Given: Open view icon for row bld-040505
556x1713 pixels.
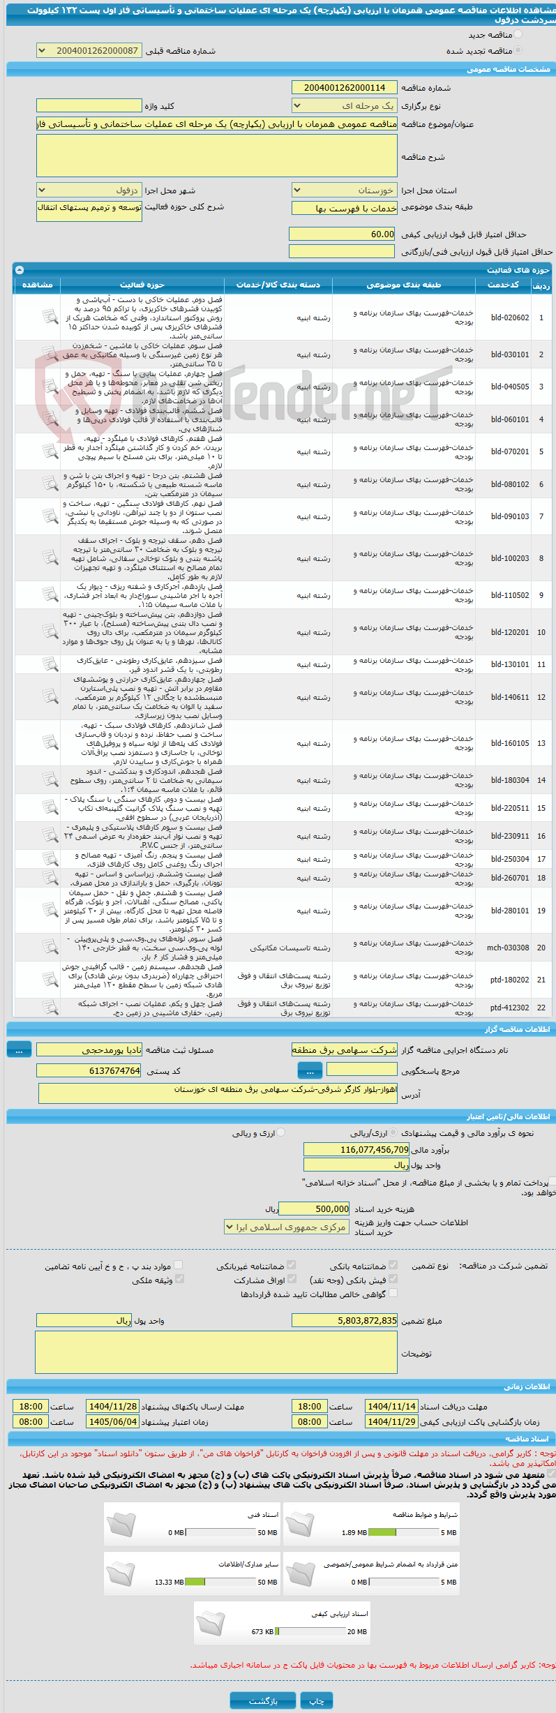Looking at the screenshot, I should 50,387.
